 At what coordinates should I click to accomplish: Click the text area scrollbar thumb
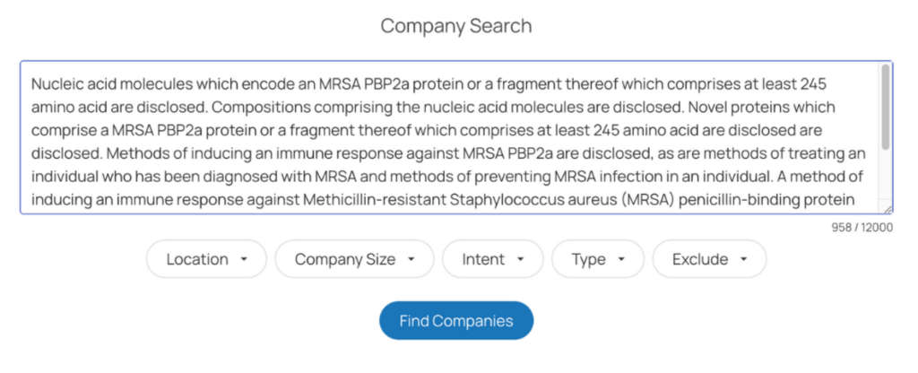[x=886, y=106]
